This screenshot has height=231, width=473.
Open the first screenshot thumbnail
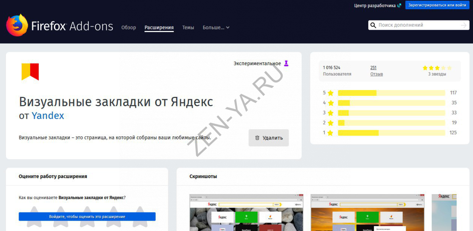click(x=246, y=212)
